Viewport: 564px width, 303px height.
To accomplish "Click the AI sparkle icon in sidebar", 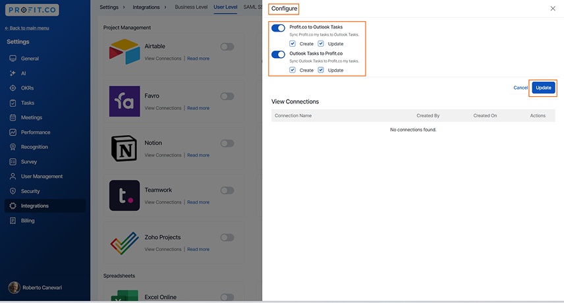I will (13, 73).
